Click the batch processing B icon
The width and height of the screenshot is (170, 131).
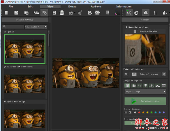coord(90,13)
